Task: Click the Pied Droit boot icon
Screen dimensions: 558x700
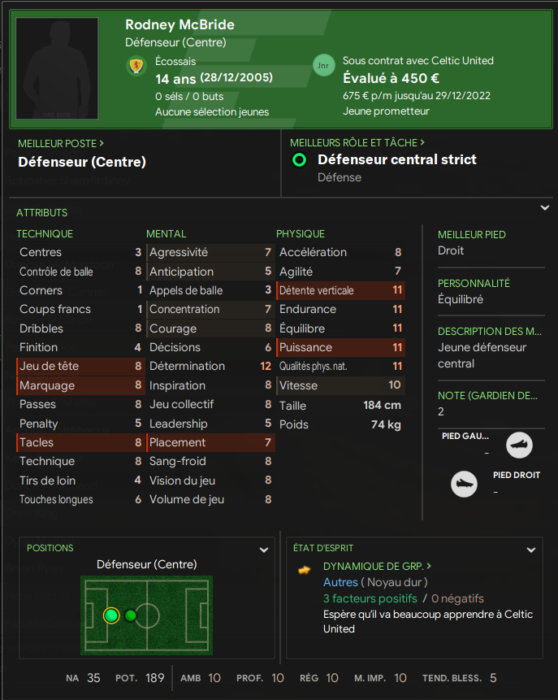Action: coord(464,484)
